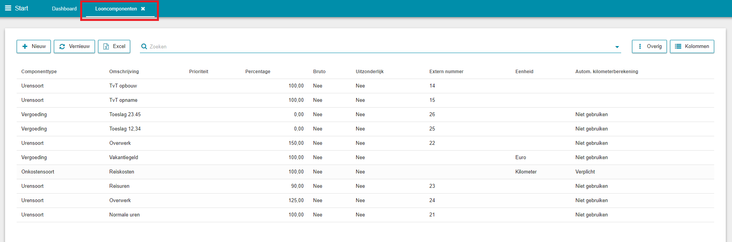Sort by the Percentage column header
The width and height of the screenshot is (732, 242).
(258, 72)
